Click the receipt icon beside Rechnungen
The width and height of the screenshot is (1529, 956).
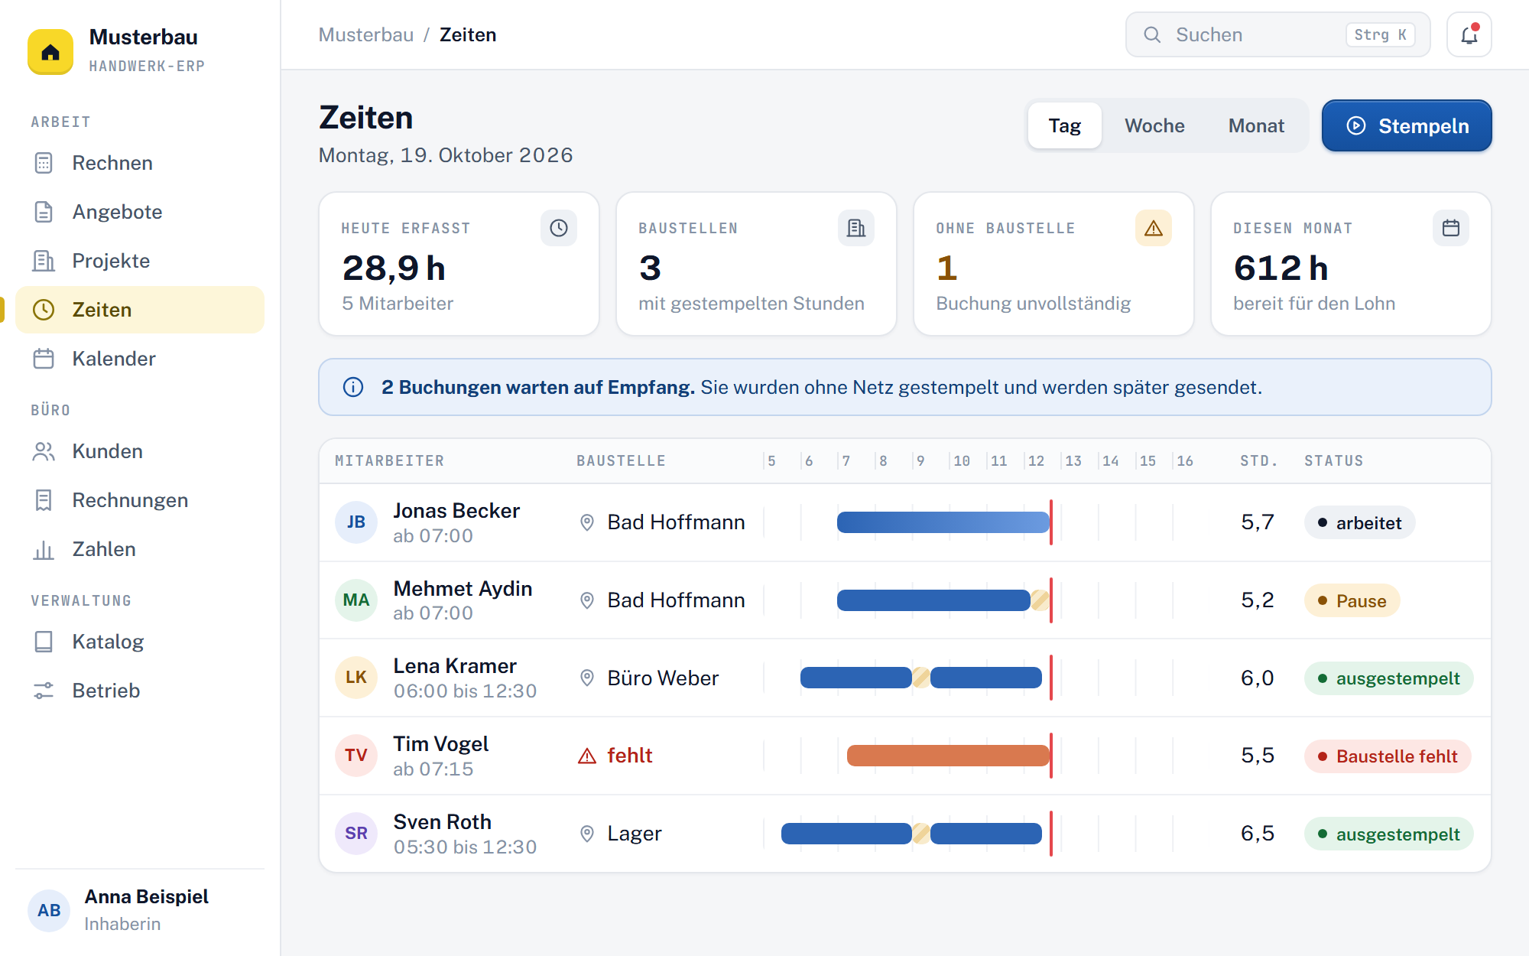pyautogui.click(x=44, y=500)
